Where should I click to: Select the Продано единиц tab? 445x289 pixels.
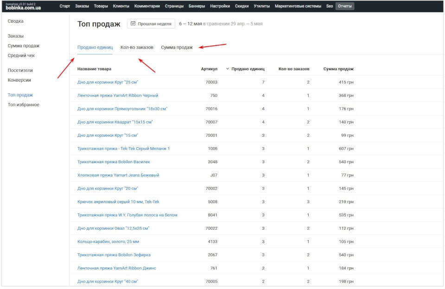[95, 47]
